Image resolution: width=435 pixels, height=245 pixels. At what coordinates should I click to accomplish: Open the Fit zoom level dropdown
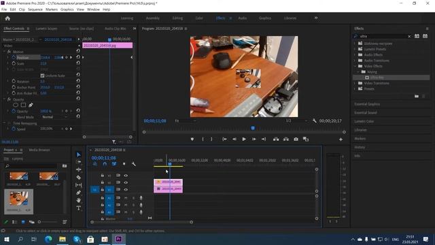point(186,121)
